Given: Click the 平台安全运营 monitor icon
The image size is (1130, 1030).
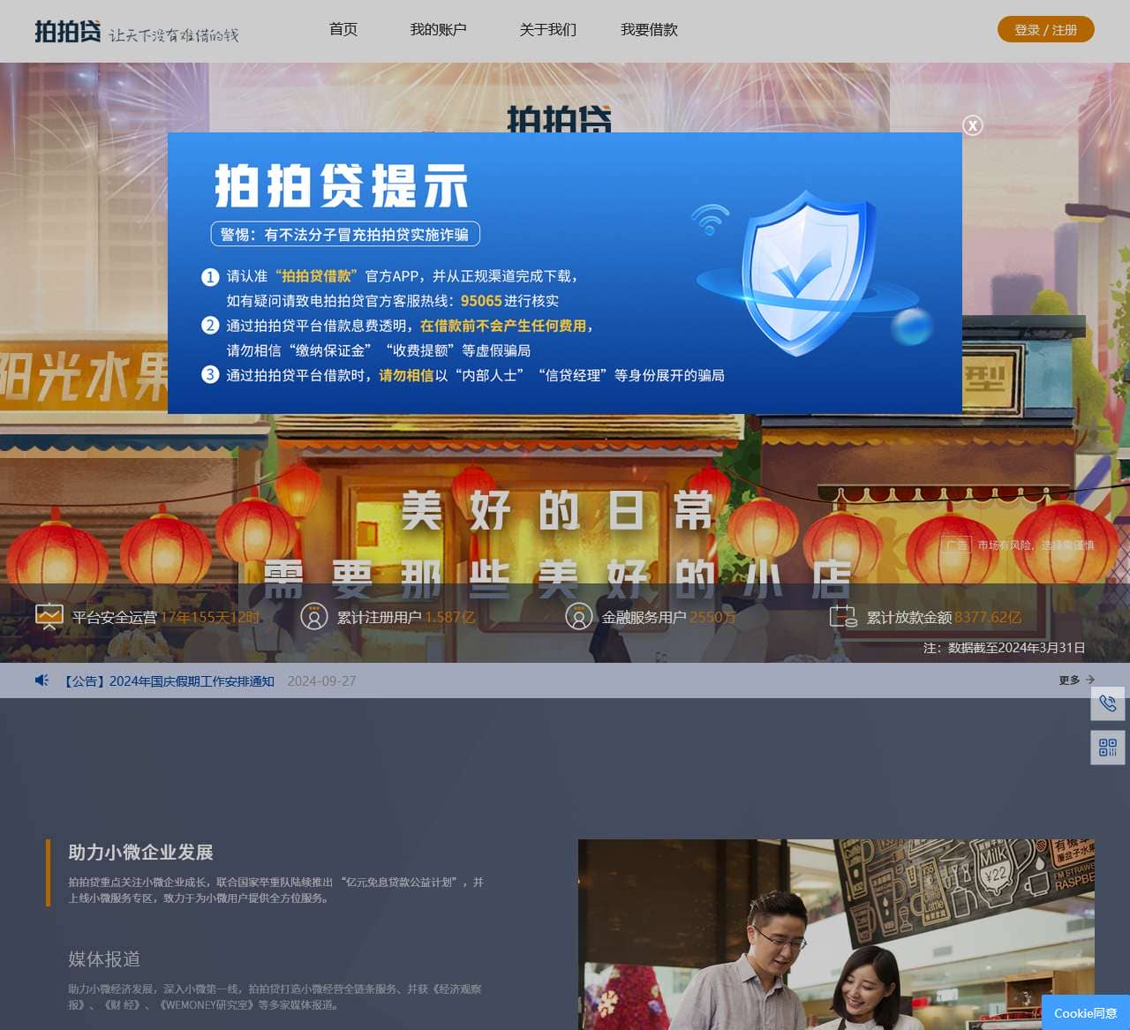Looking at the screenshot, I should coord(49,615).
